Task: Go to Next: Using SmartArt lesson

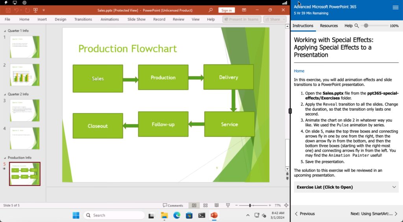Action: tap(373, 214)
